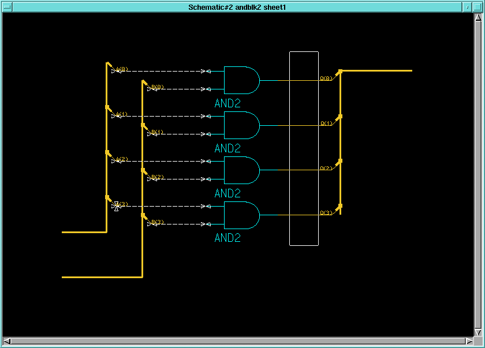Click the AND2 text under the Q(2) gate

[x=227, y=193]
